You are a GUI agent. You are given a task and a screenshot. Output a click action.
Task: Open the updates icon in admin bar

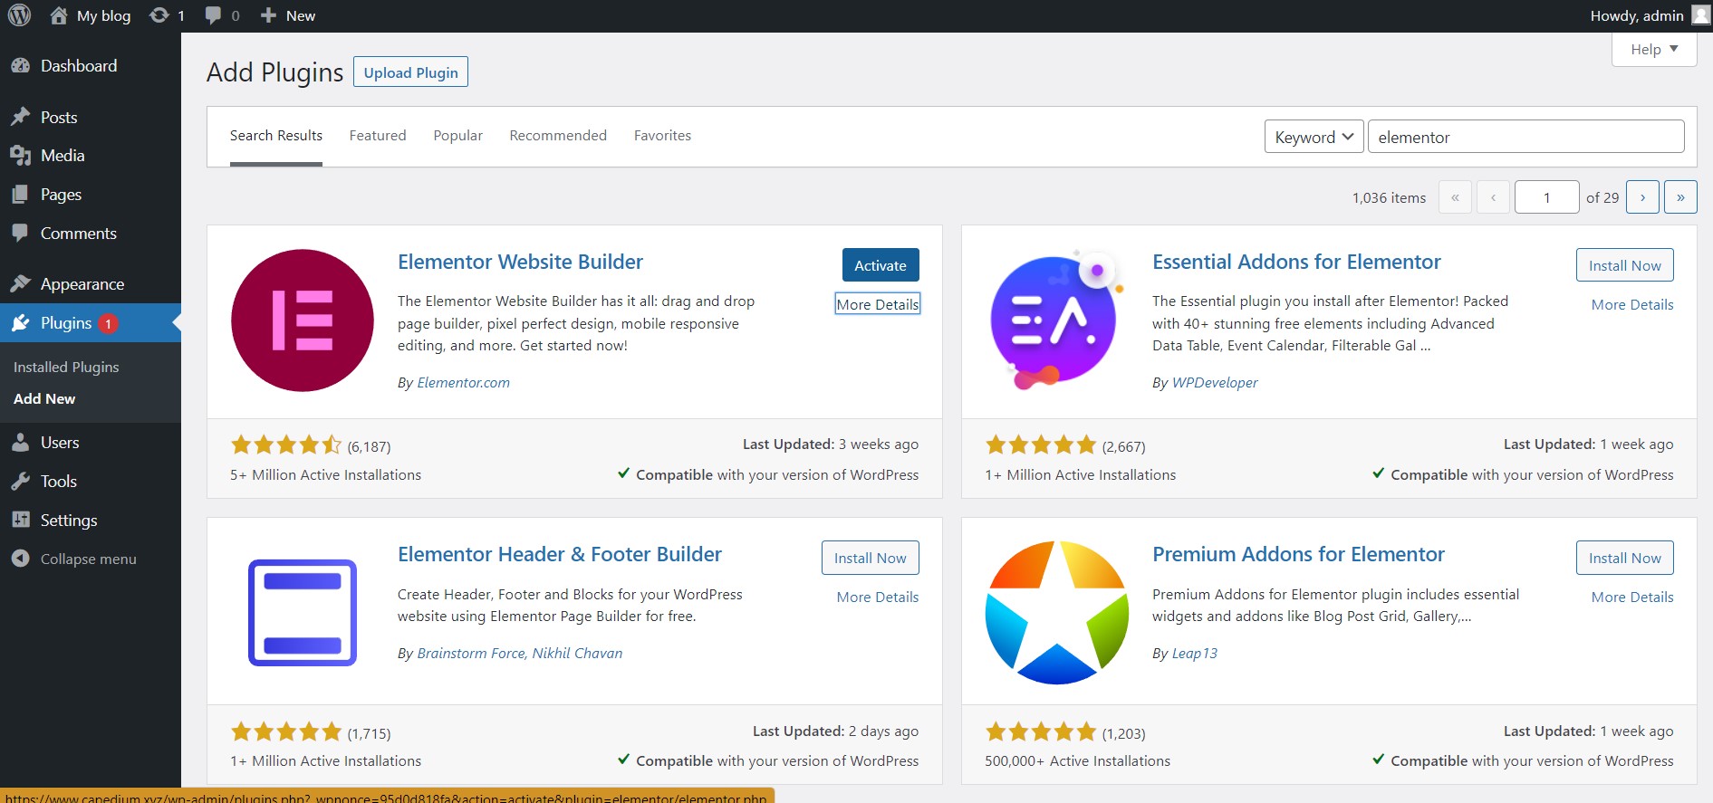tap(159, 15)
